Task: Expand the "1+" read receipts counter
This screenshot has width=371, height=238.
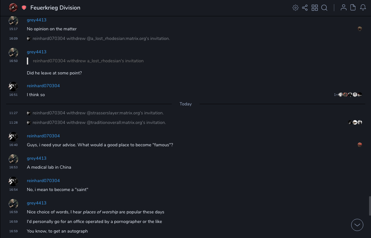Action: [x=336, y=95]
